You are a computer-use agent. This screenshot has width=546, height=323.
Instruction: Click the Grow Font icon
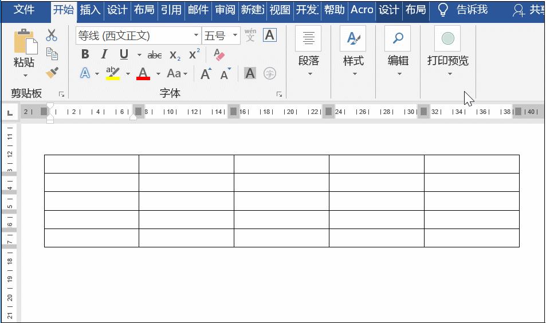pyautogui.click(x=206, y=73)
